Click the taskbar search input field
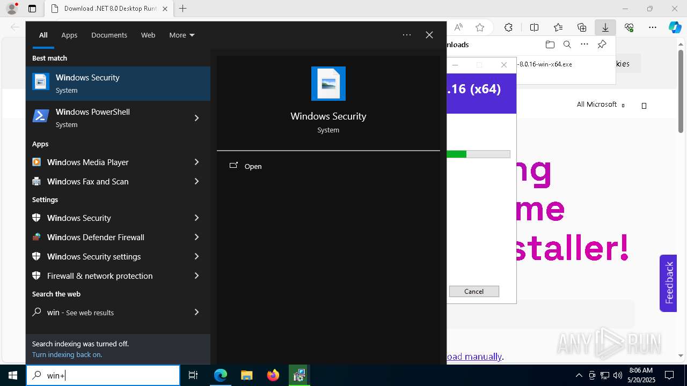This screenshot has height=386, width=687. click(x=103, y=375)
